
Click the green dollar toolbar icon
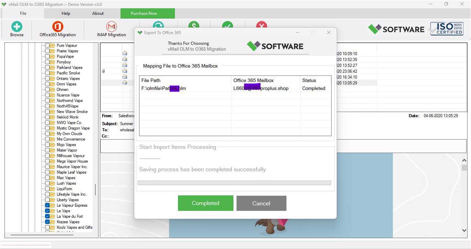click(x=194, y=25)
